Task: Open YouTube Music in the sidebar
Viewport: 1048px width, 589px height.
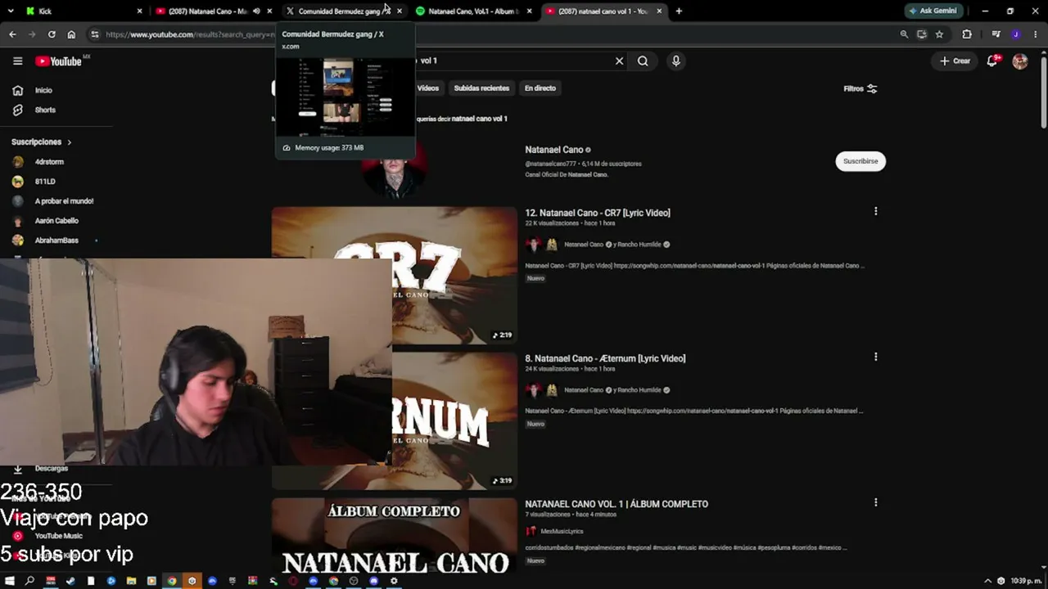Action: [58, 536]
